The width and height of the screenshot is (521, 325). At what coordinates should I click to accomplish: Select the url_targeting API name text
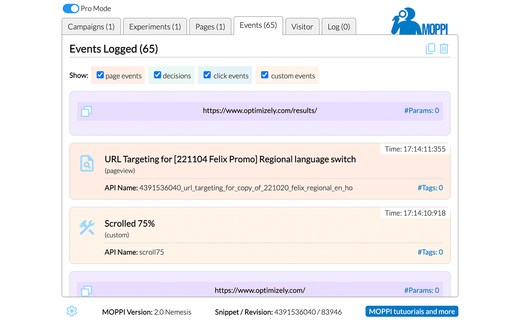[246, 188]
